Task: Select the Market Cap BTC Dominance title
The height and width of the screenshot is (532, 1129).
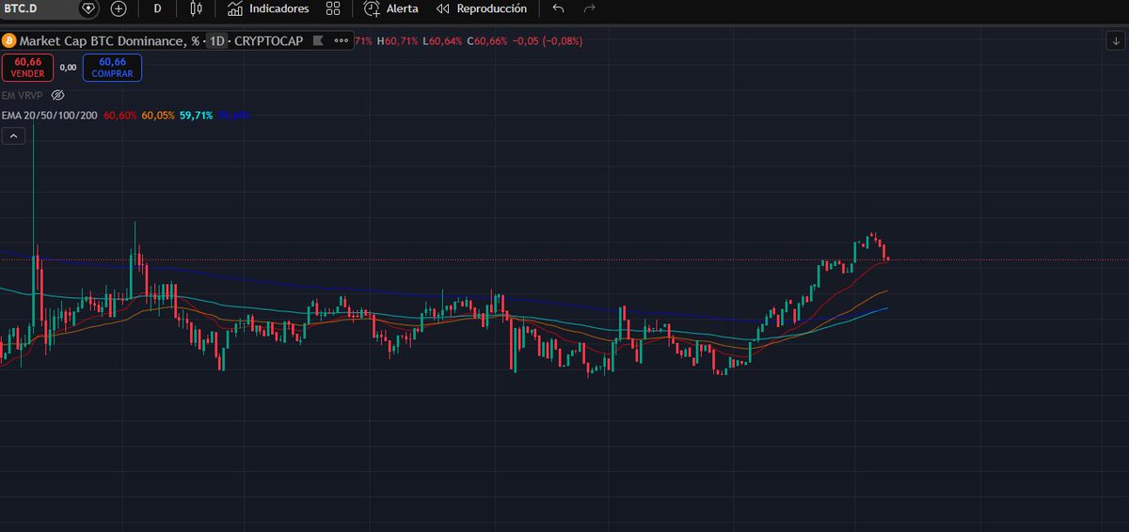Action: pyautogui.click(x=110, y=41)
